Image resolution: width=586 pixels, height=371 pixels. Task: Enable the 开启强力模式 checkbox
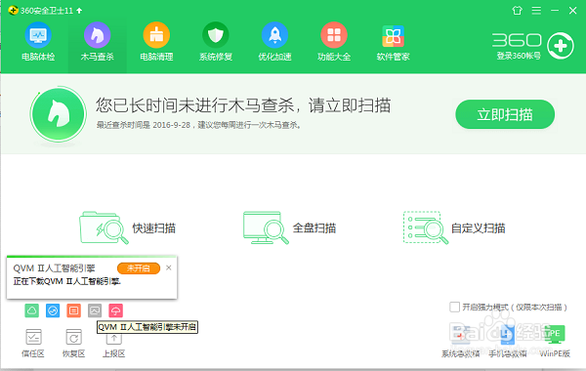454,308
